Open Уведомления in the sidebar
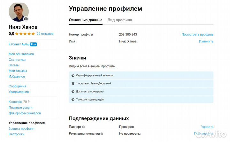This screenshot has height=142, width=230. 19,92
